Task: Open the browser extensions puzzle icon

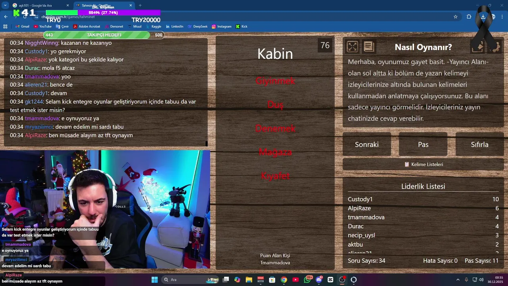Action: point(469,17)
